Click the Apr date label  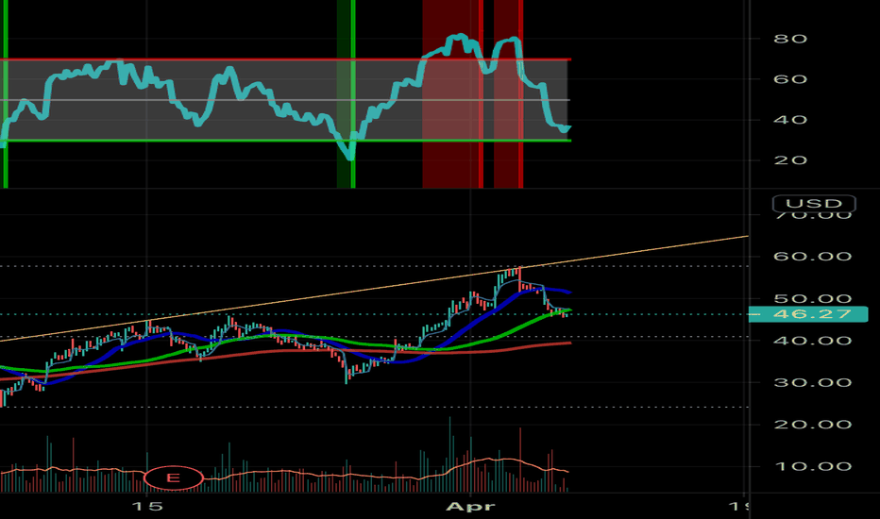click(x=470, y=507)
